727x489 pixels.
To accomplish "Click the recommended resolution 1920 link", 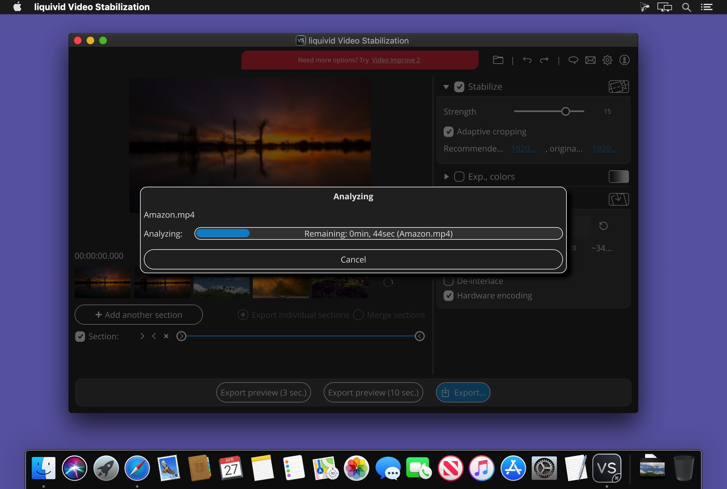I will (x=523, y=148).
